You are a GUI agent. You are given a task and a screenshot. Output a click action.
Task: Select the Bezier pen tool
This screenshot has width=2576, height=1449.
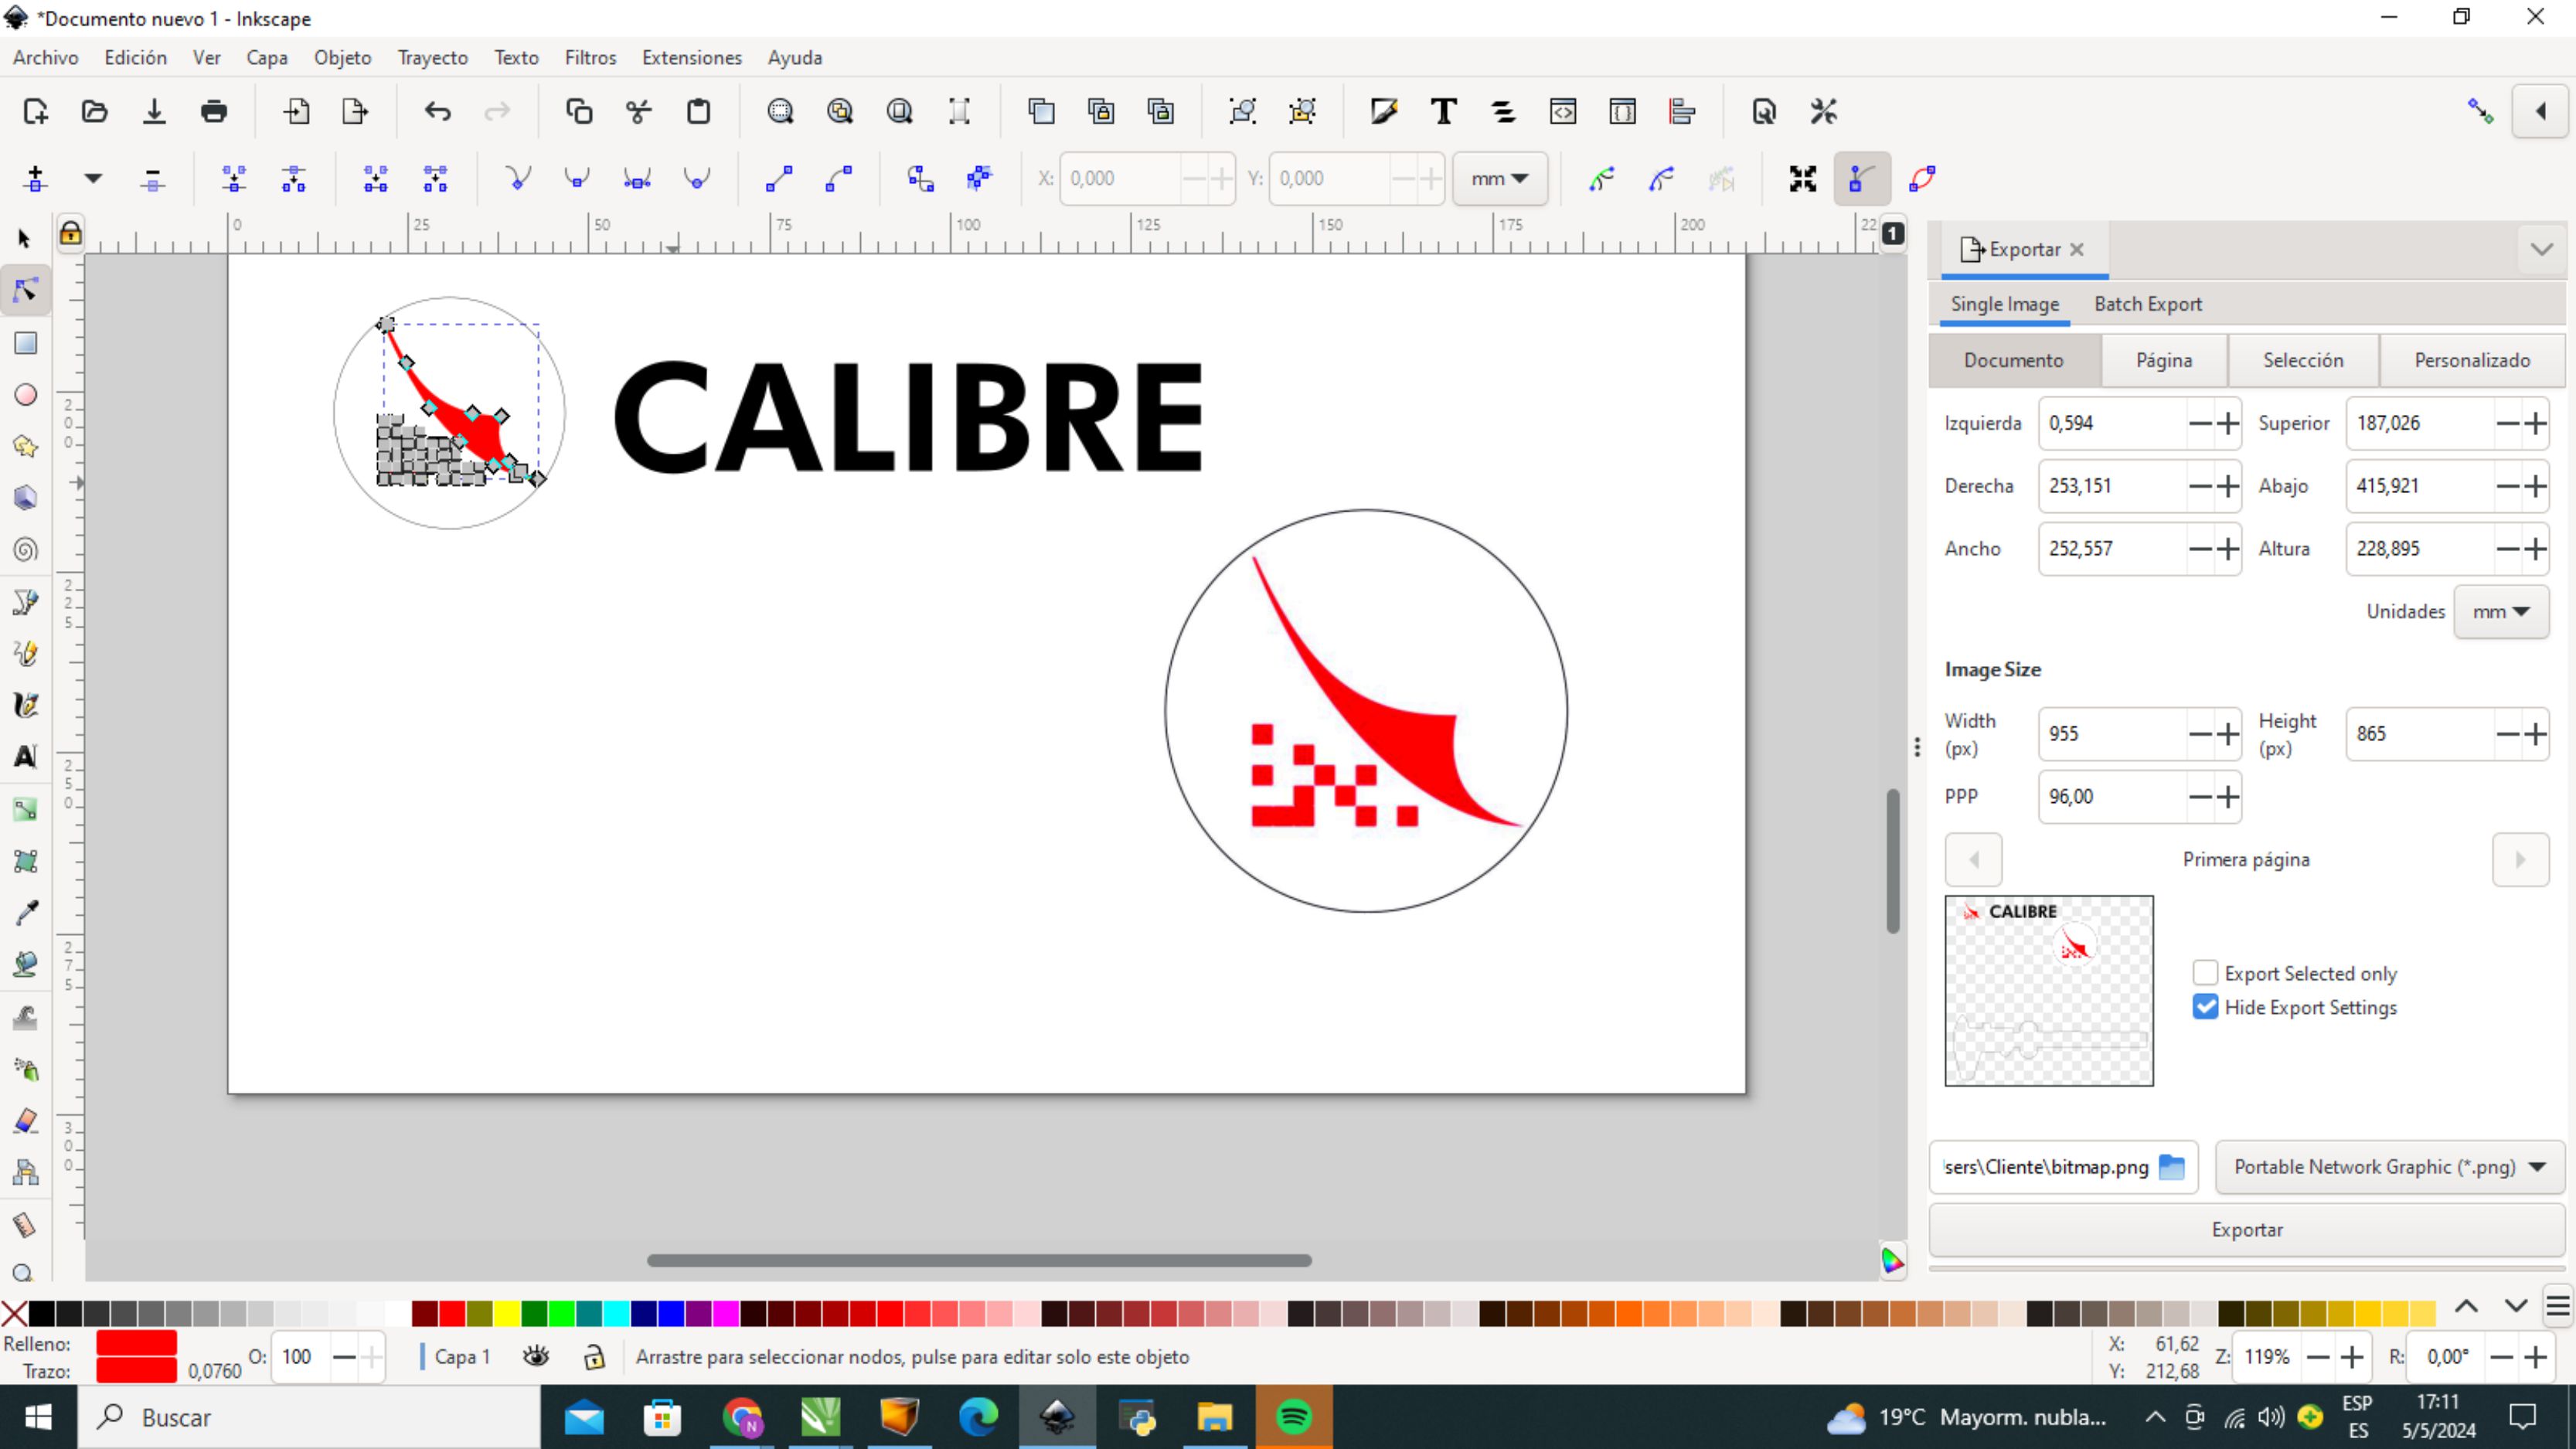point(25,602)
